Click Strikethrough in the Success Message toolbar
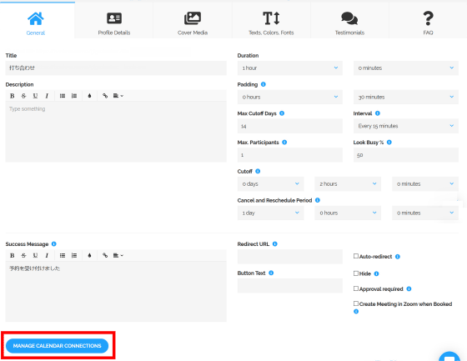This screenshot has height=361, width=467. [23, 256]
